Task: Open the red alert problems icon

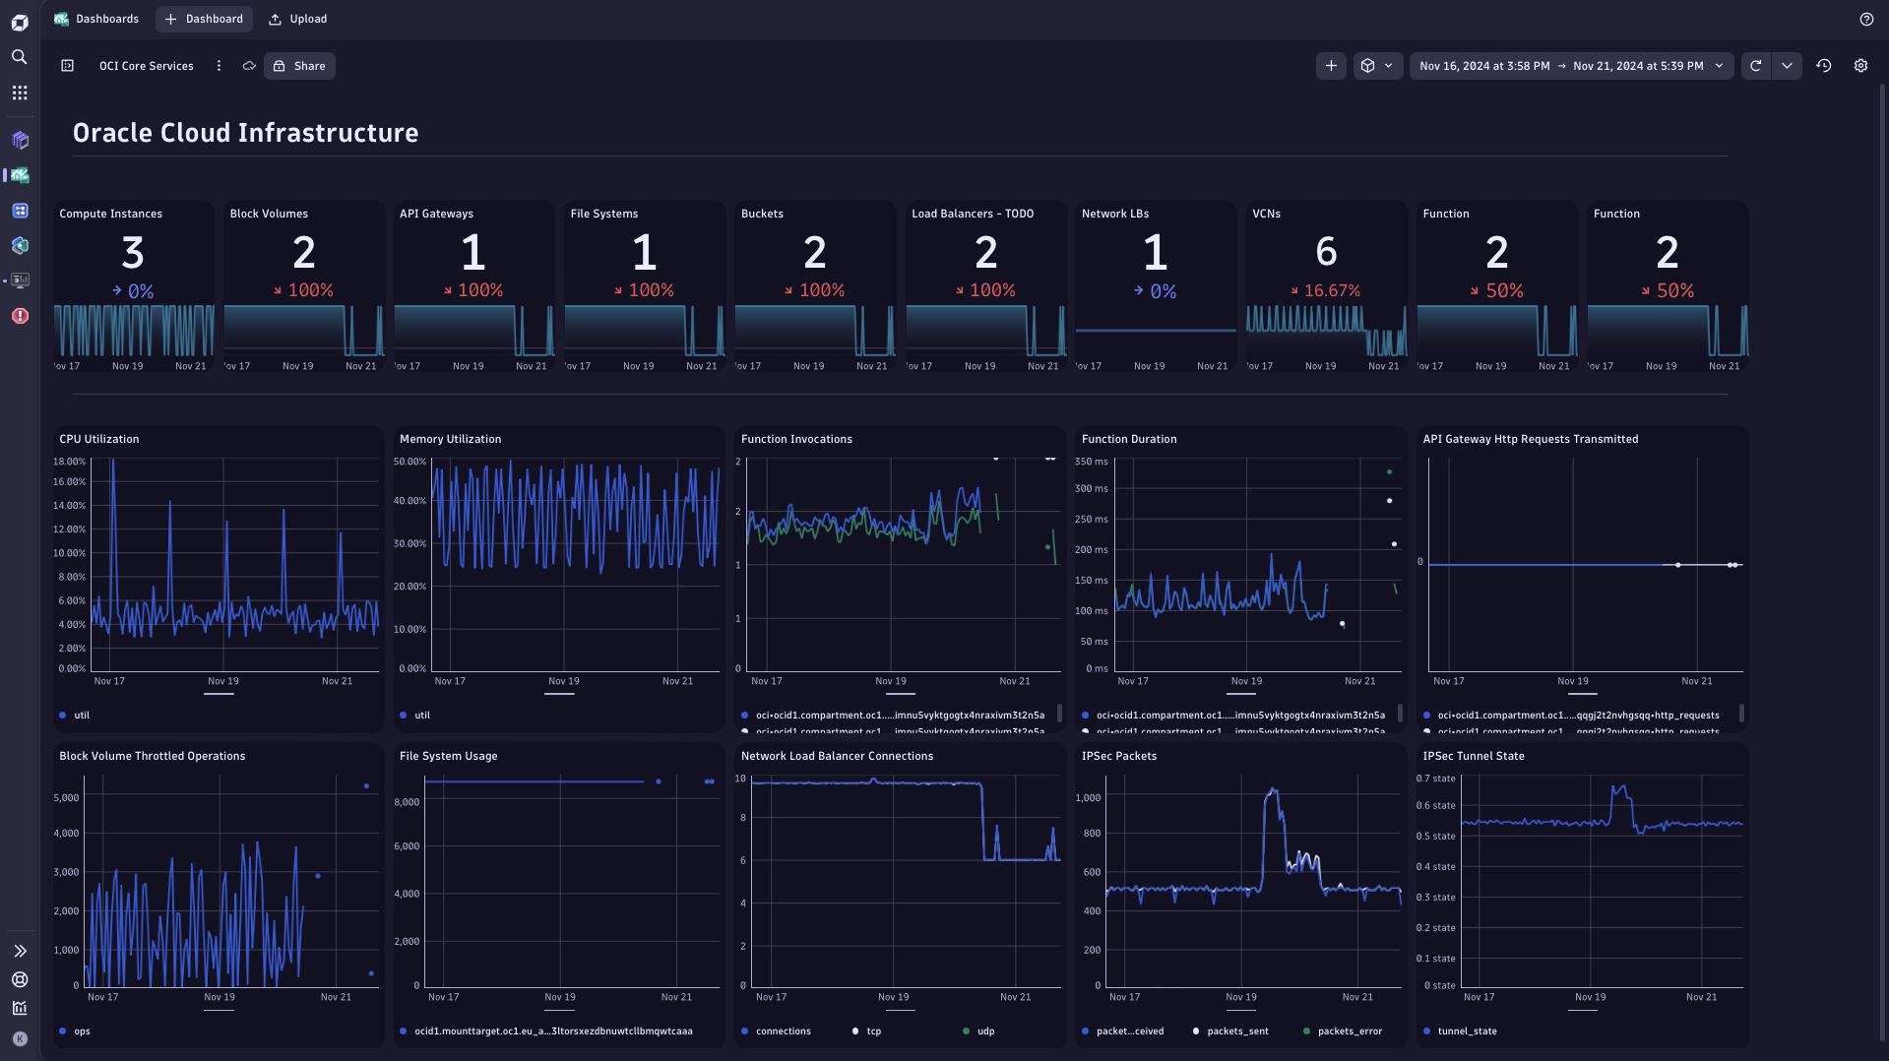Action: click(x=20, y=316)
